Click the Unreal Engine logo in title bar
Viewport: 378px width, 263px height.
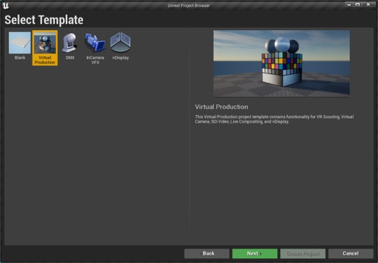pyautogui.click(x=6, y=6)
